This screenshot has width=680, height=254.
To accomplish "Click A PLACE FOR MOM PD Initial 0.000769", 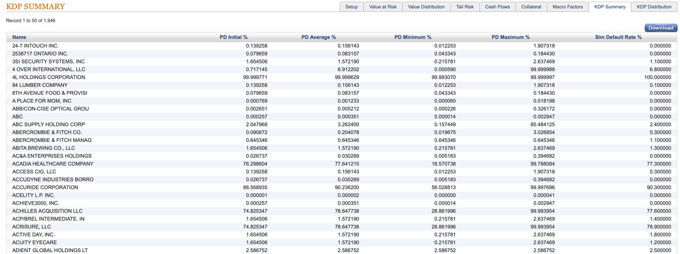I will [x=256, y=101].
